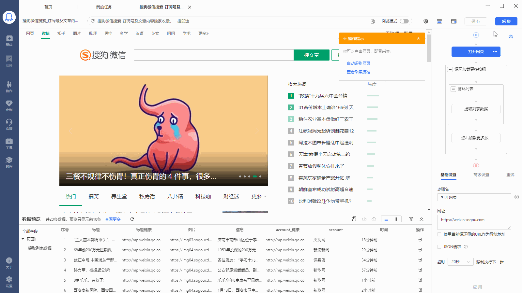Click the action icon for row 3
The height and width of the screenshot is (293, 522).
click(420, 260)
